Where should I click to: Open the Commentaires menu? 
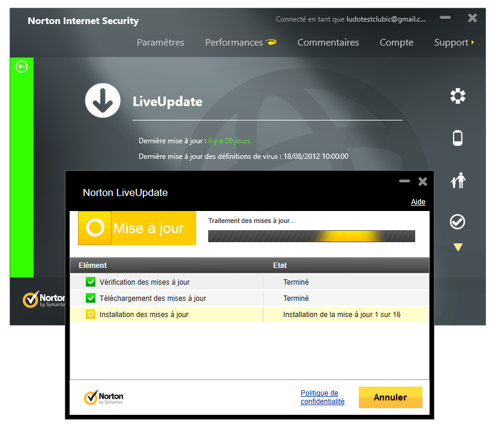(328, 43)
